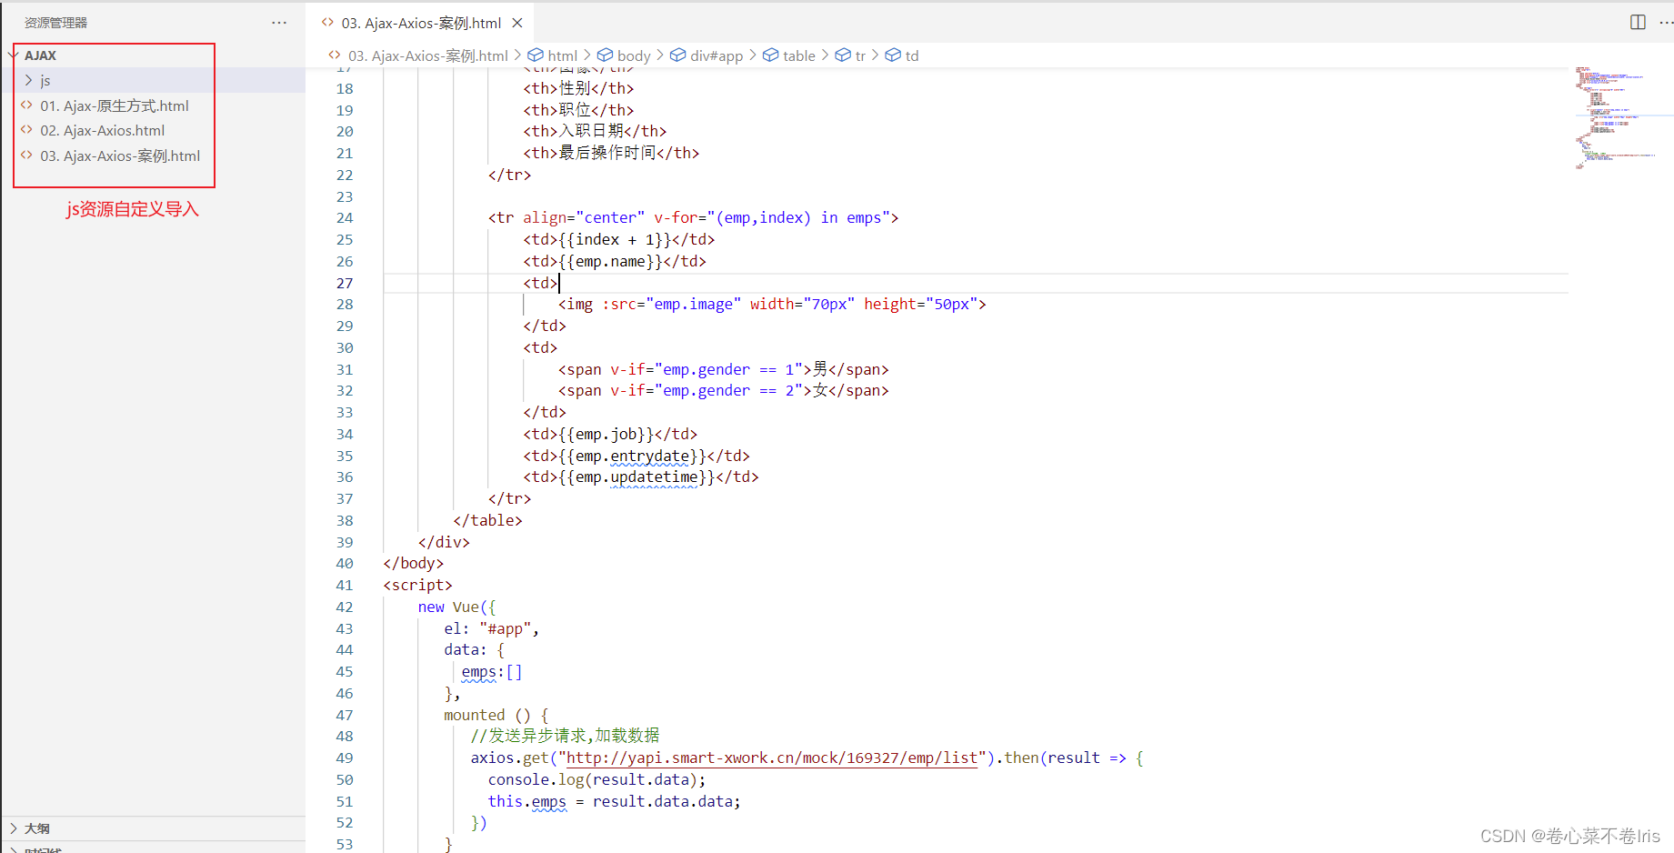Click line number 49 in gutter

tap(345, 758)
